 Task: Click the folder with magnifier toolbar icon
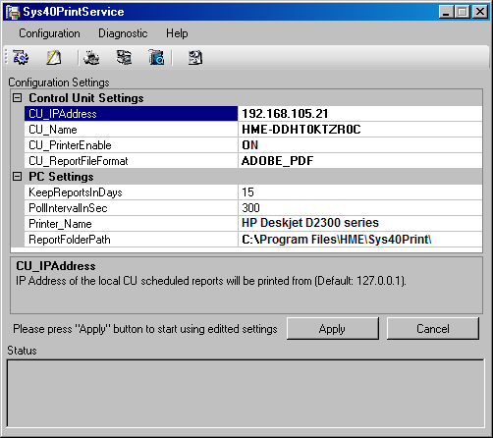(x=156, y=58)
